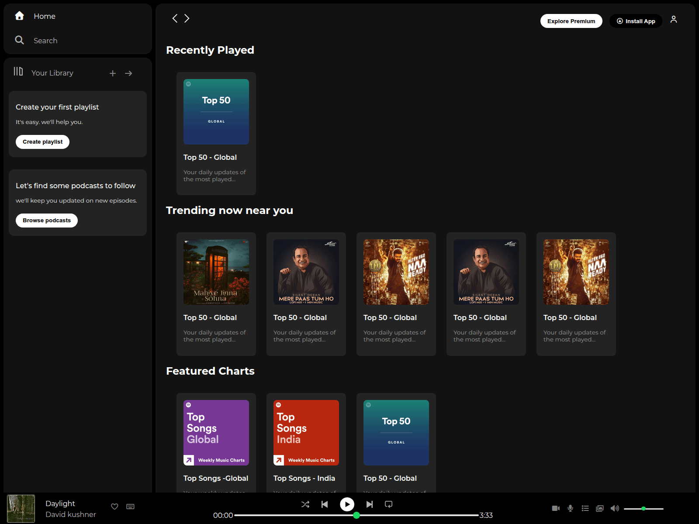Viewport: 699px width, 524px height.
Task: Go forward with right chevron
Action: 187,18
